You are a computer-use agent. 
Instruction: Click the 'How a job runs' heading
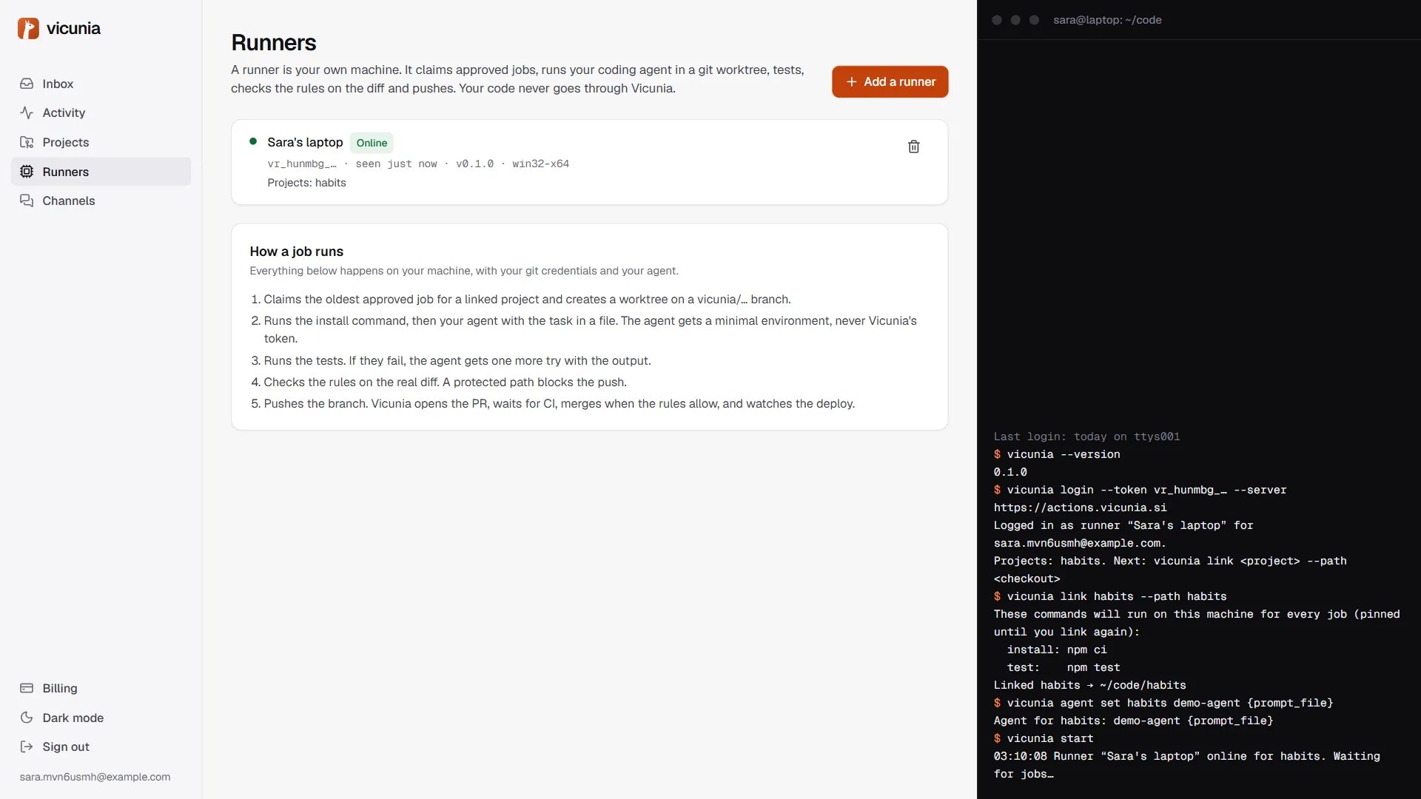[x=296, y=252]
